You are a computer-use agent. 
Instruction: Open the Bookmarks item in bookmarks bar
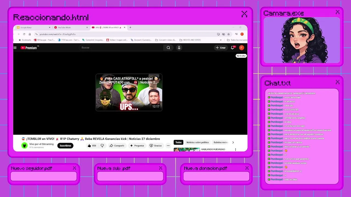[x=25, y=40]
